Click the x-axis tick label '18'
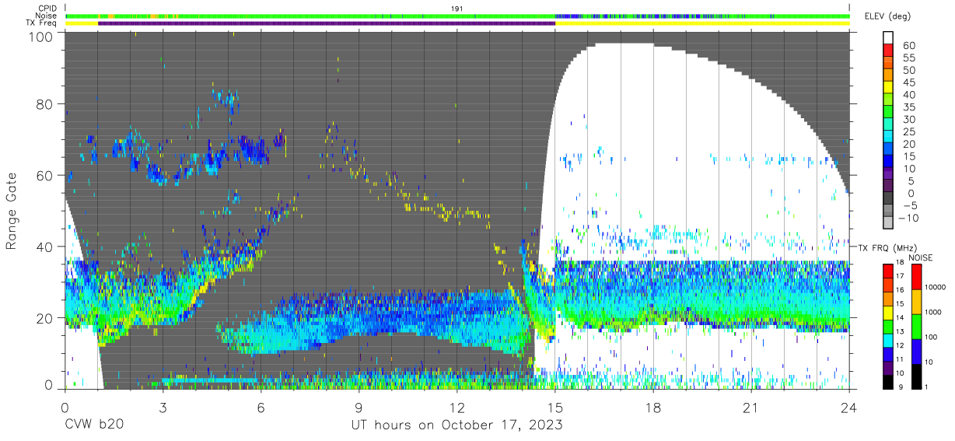 (653, 408)
